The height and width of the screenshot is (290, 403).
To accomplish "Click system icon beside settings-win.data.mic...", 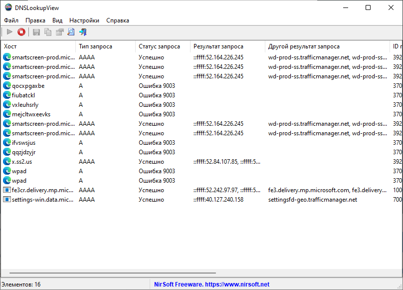I will tap(7, 200).
